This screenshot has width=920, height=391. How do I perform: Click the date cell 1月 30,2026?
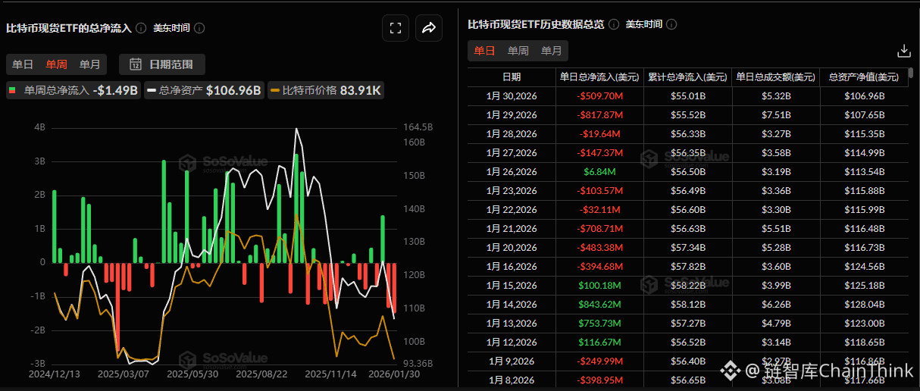(512, 96)
